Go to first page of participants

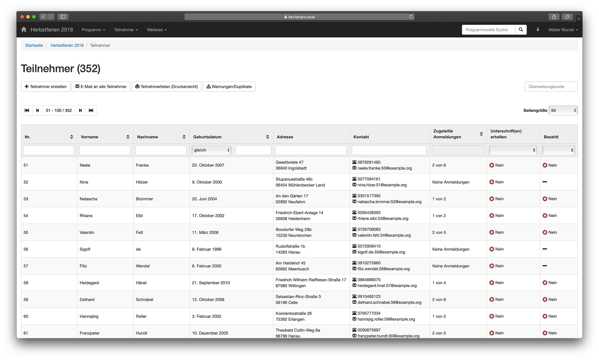[27, 110]
